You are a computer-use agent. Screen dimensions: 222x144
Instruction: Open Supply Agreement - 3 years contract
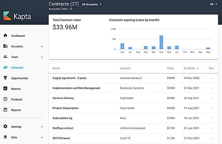[x=69, y=78]
